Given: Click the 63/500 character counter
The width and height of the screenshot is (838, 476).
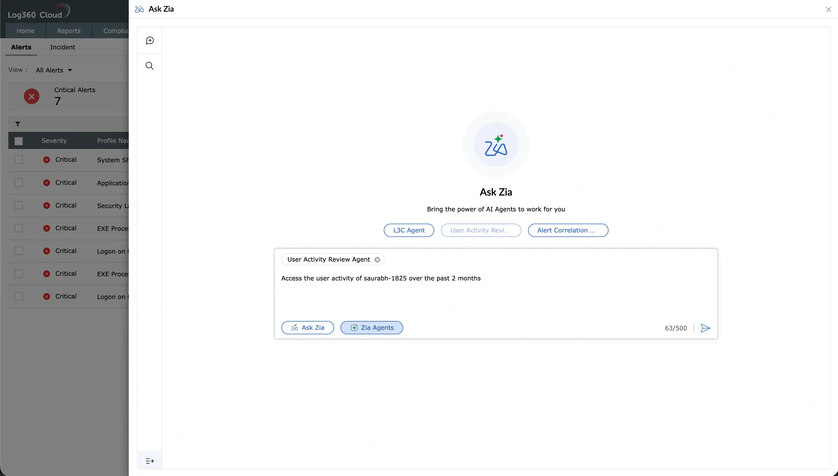Looking at the screenshot, I should coord(676,328).
